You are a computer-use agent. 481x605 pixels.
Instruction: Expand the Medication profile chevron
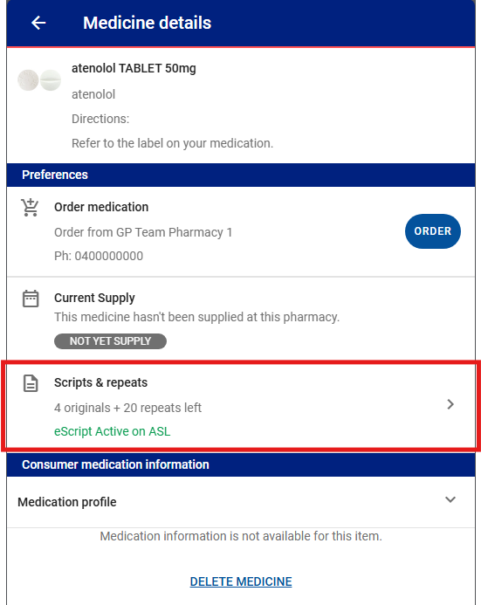point(450,499)
